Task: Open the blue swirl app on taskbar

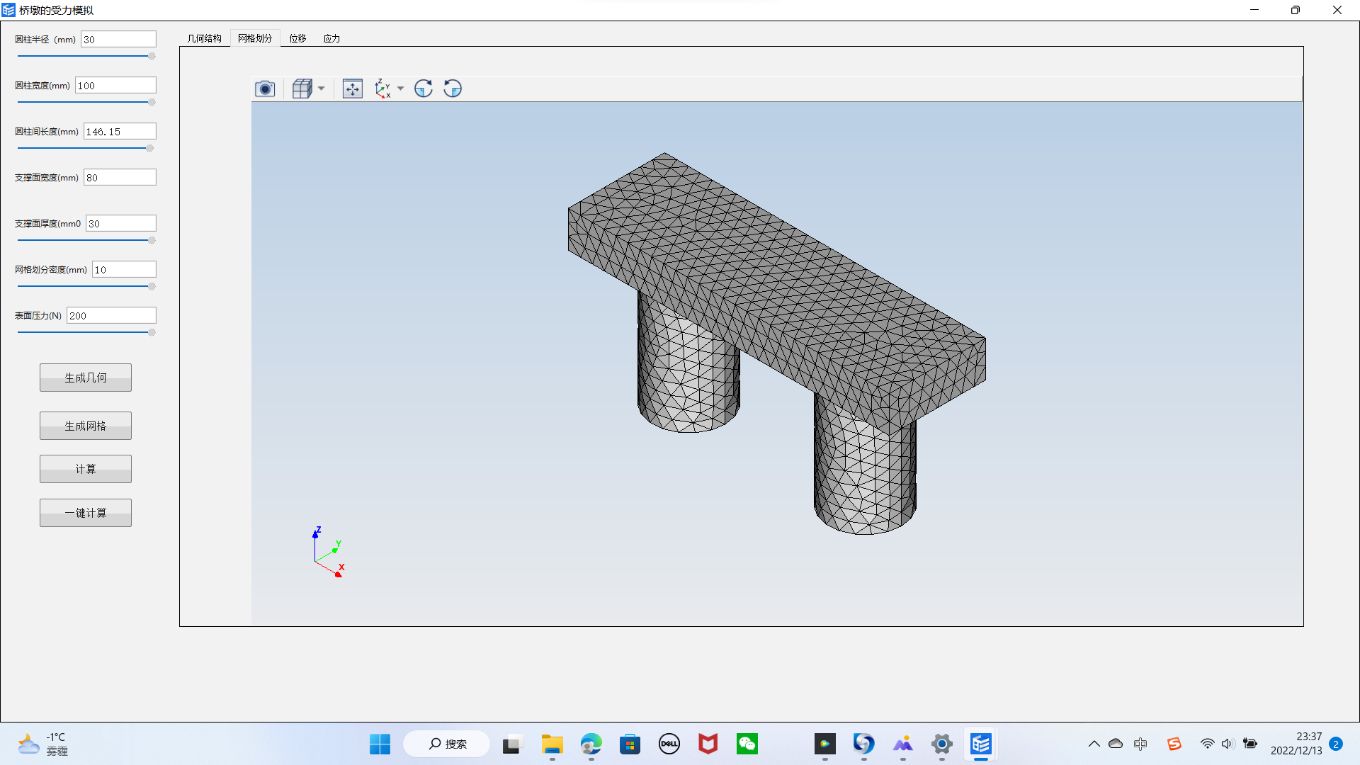Action: [863, 744]
